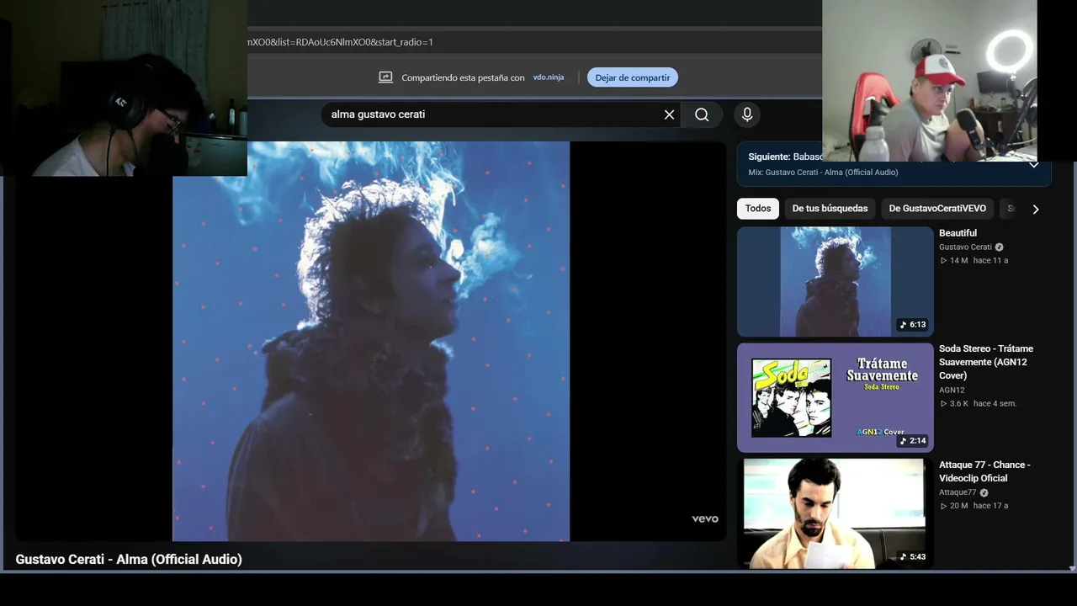Select the Todos filter chip

click(x=757, y=209)
